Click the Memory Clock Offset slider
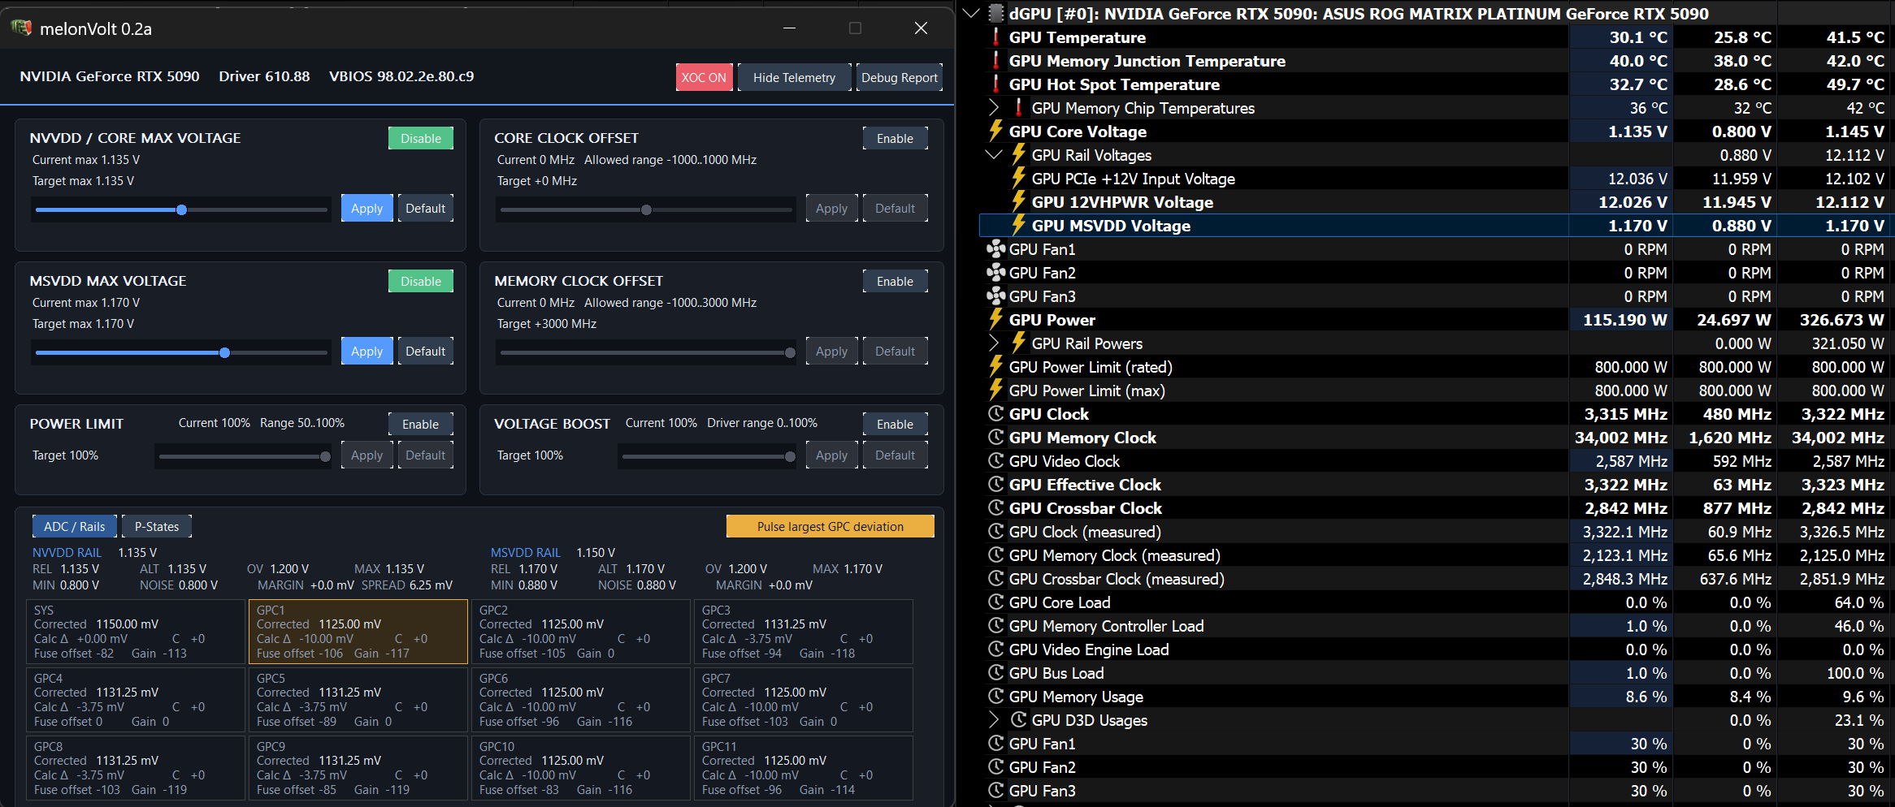The width and height of the screenshot is (1895, 807). tap(646, 353)
